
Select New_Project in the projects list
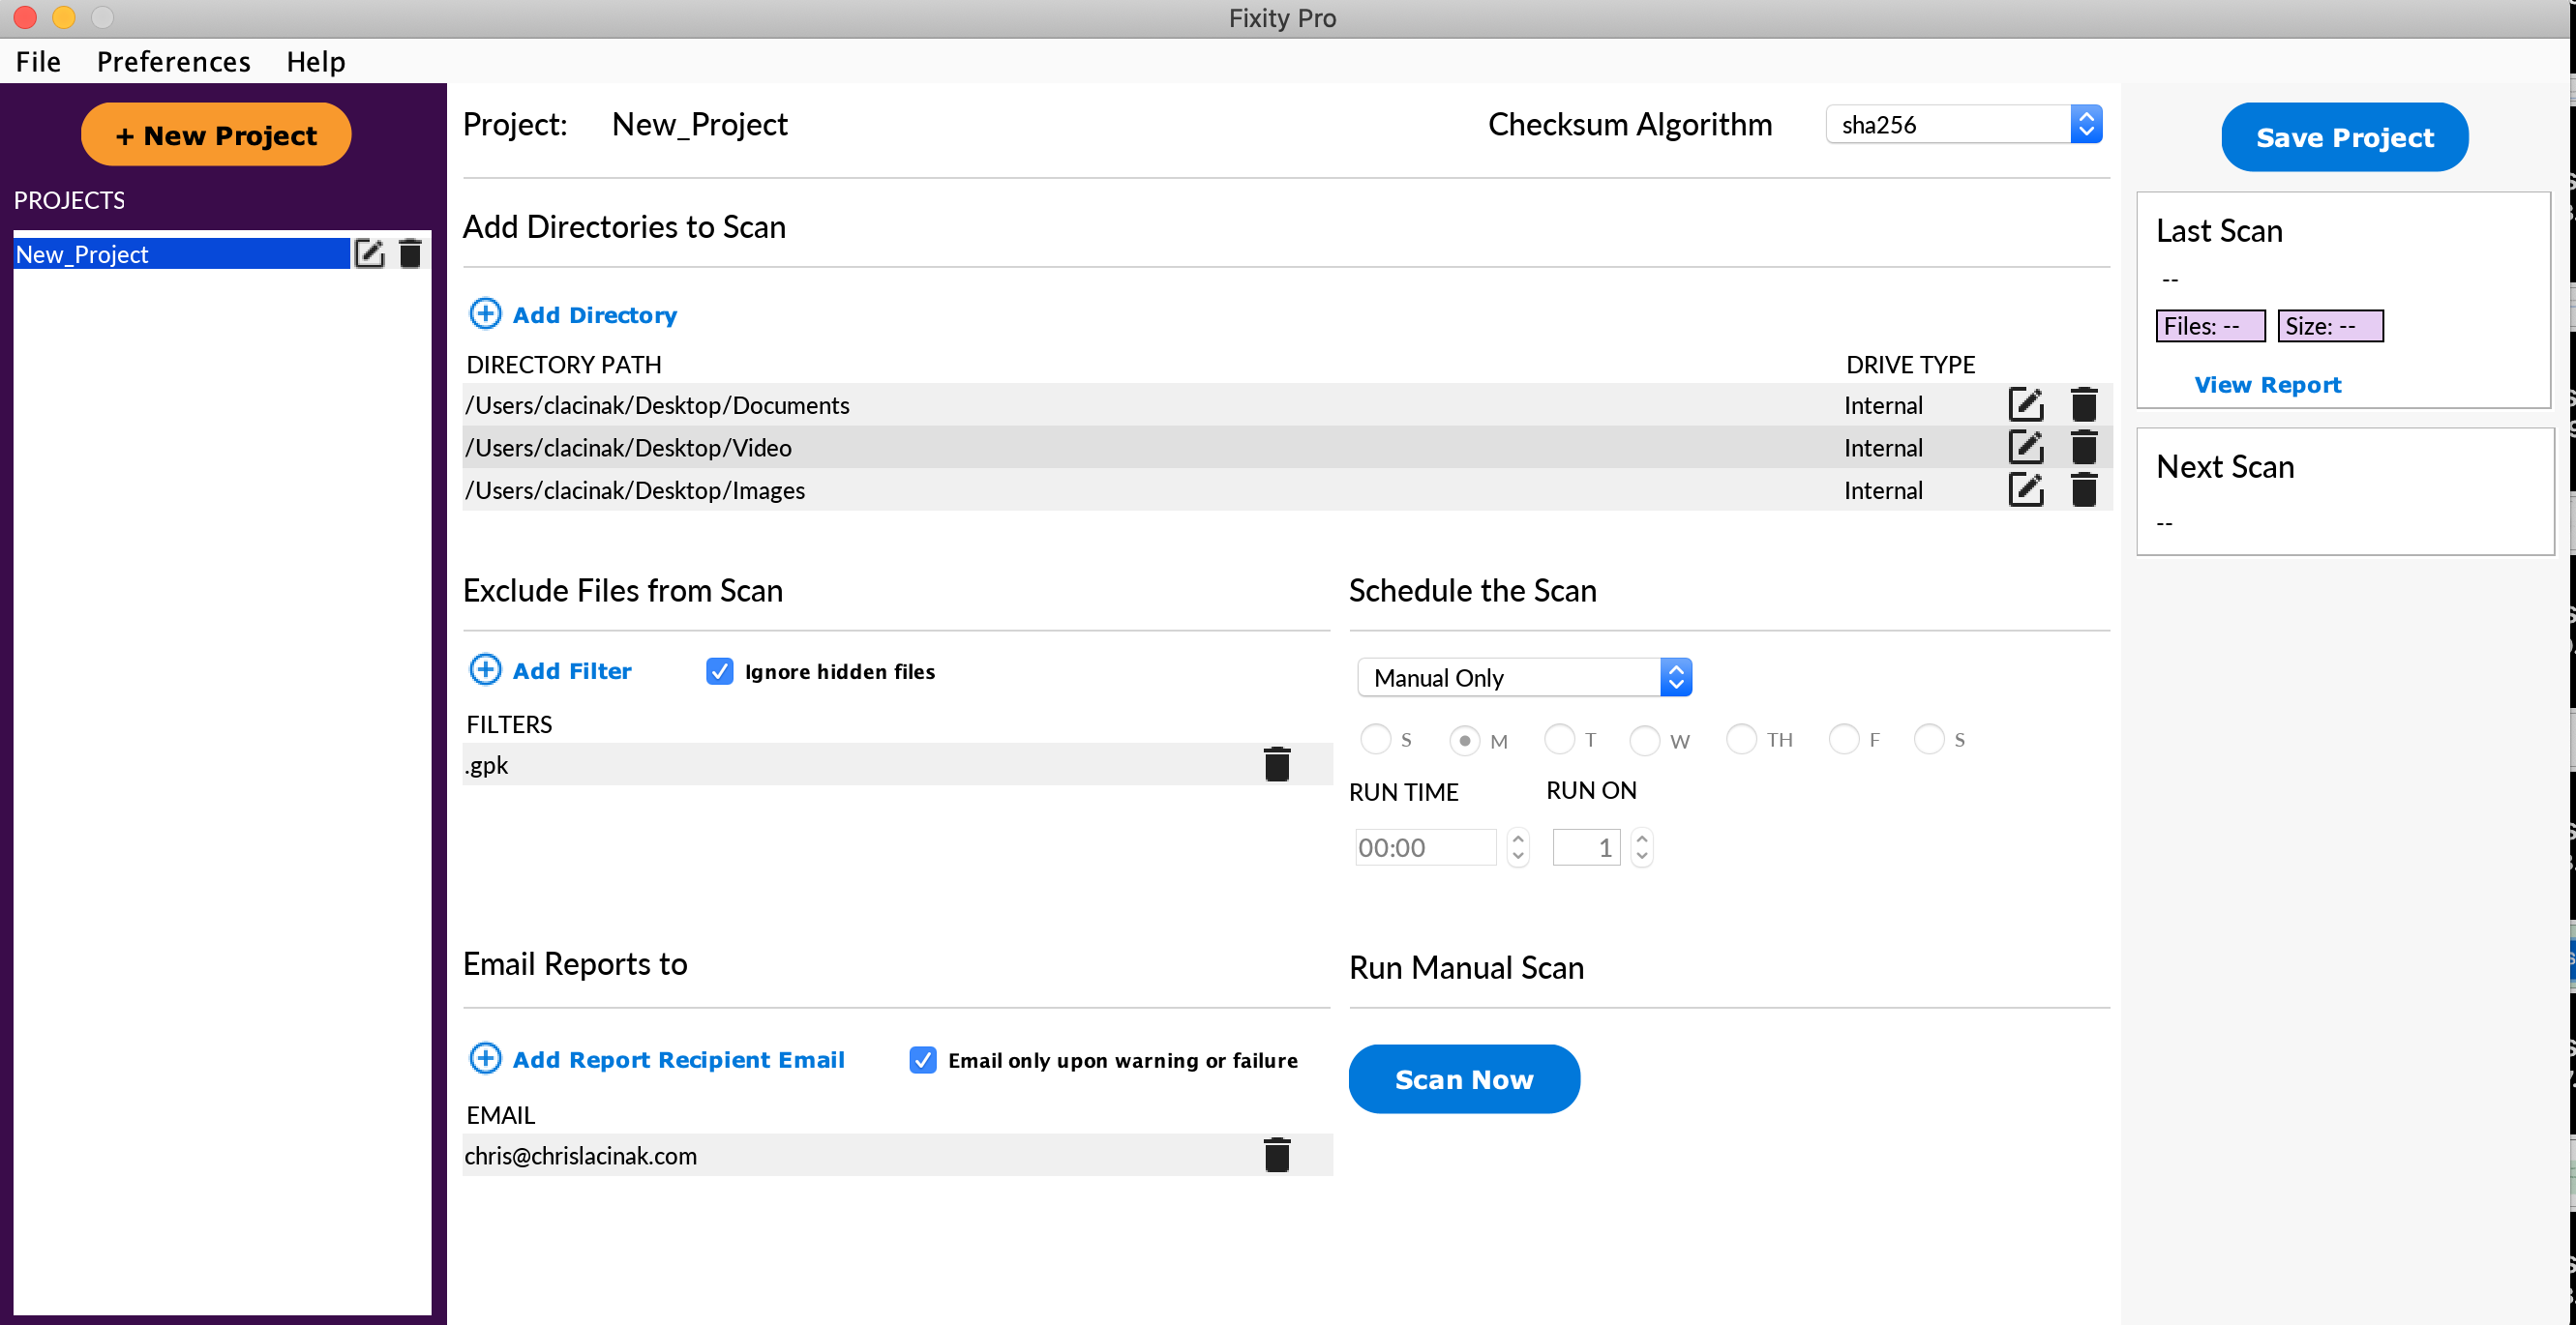pyautogui.click(x=181, y=253)
